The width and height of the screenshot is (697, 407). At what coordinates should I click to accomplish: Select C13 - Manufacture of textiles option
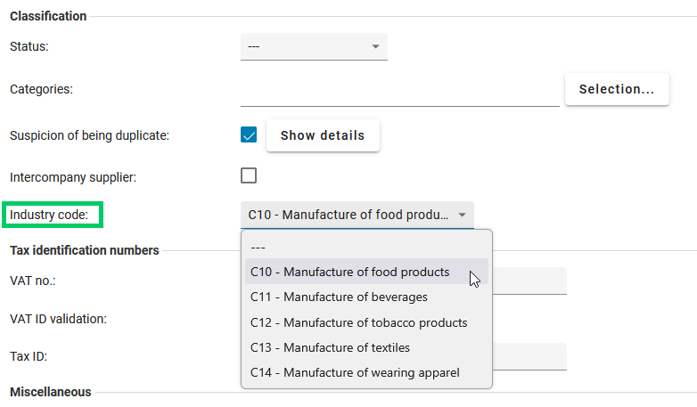click(x=330, y=347)
